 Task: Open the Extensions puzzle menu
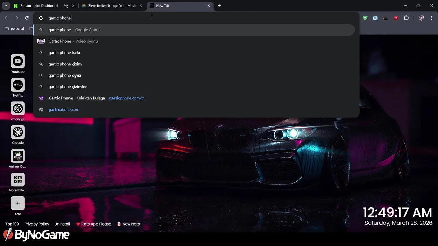click(406, 18)
